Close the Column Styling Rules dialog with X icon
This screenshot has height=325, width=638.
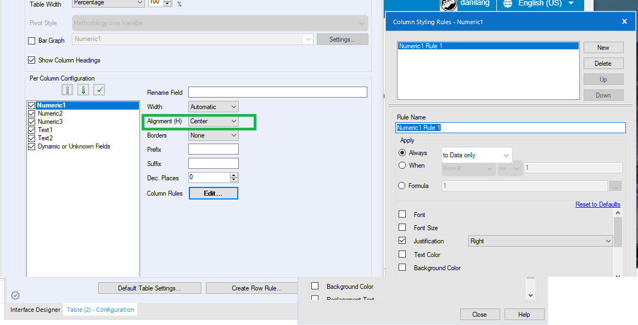[624, 21]
